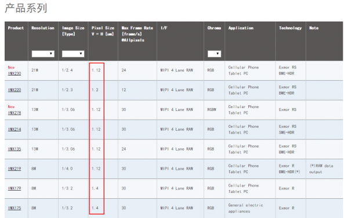Open the Chroma filter dropdown
The width and height of the screenshot is (348, 218).
click(214, 53)
